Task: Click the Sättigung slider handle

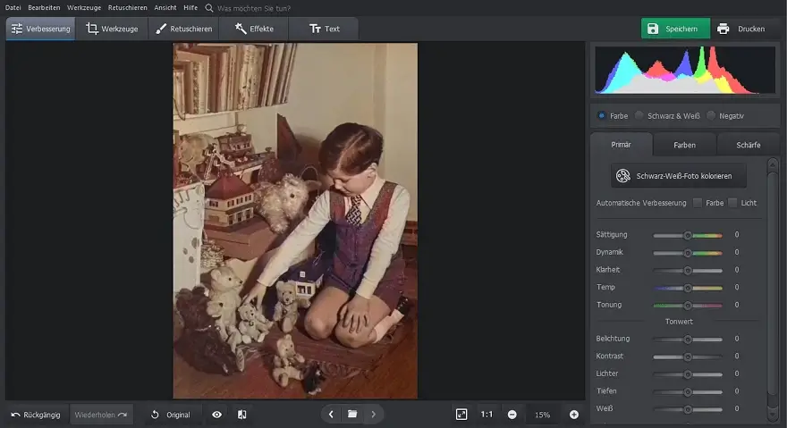Action: point(688,235)
